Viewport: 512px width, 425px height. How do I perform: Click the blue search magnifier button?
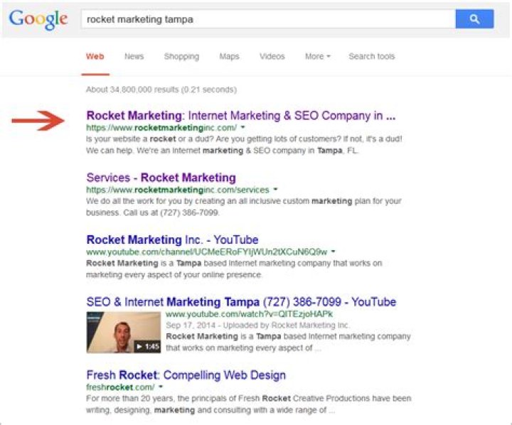(x=474, y=19)
